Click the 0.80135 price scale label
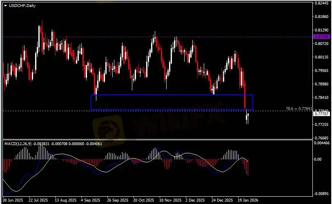 pyautogui.click(x=322, y=57)
